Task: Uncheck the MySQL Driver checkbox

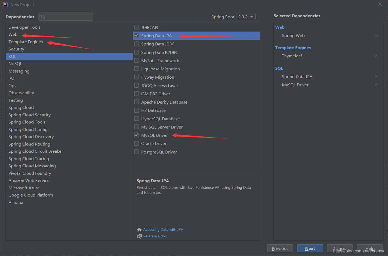Action: (x=137, y=135)
